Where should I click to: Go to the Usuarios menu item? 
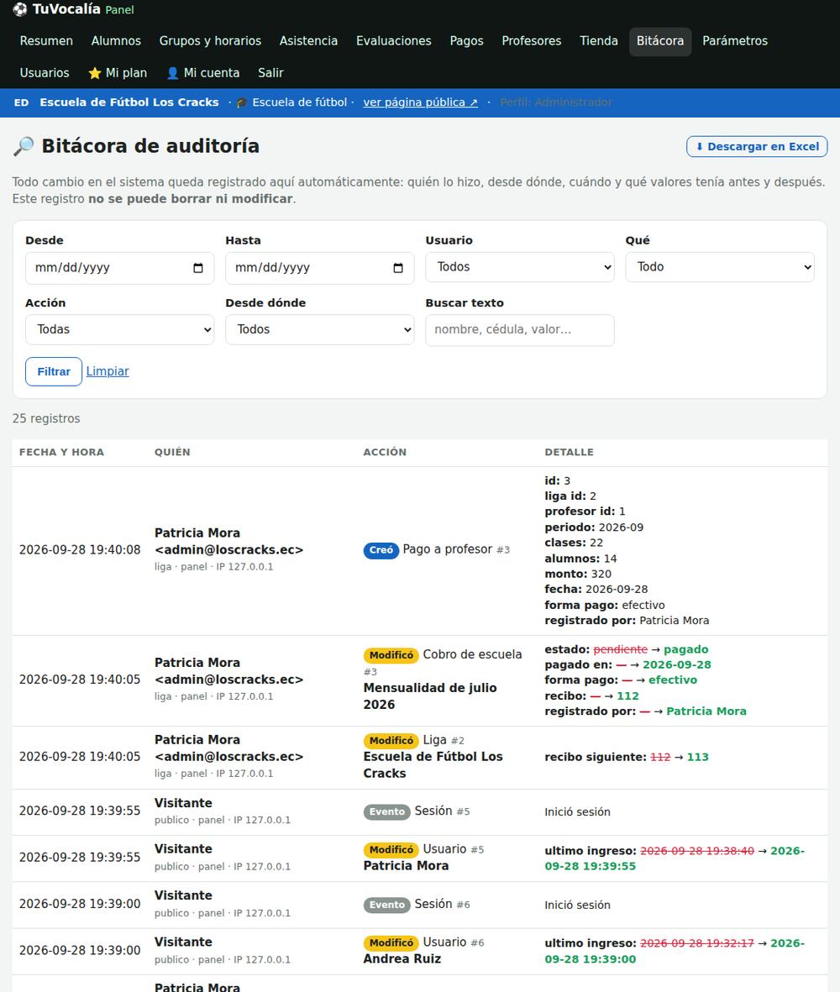click(45, 73)
